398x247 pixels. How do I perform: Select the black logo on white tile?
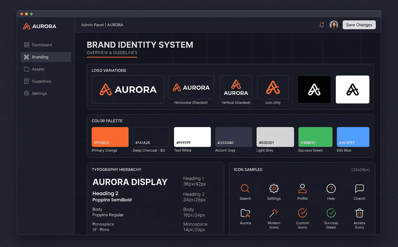(352, 90)
